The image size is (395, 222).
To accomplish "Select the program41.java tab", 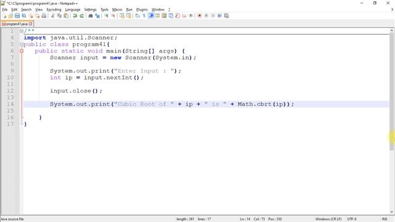I will [x=17, y=24].
